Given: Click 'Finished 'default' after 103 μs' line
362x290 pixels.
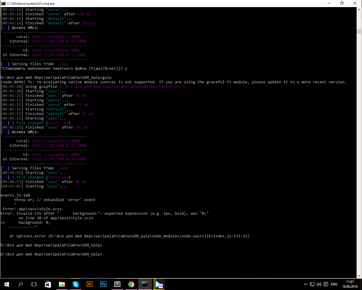Looking at the screenshot, I should [x=48, y=23].
